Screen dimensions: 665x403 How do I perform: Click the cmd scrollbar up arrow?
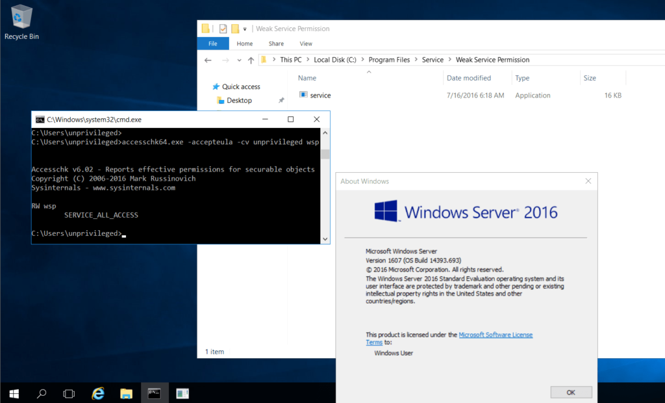tap(325, 133)
